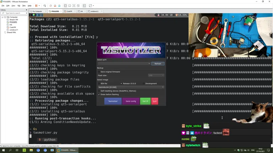
Task: Open the Tabs menu
Action: tap(24, 6)
